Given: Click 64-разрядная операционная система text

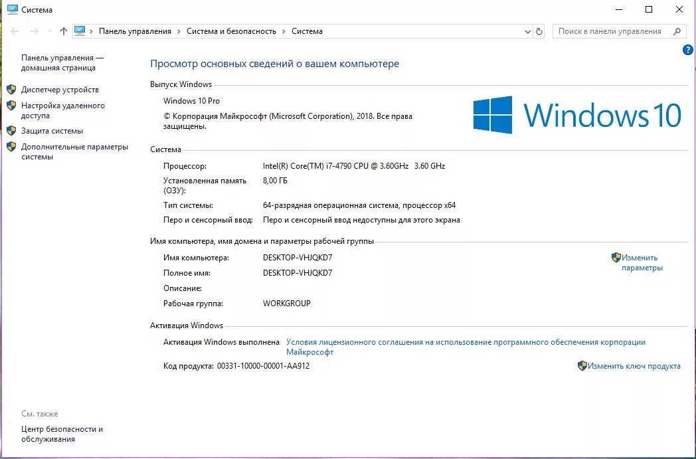Looking at the screenshot, I should coord(359,205).
